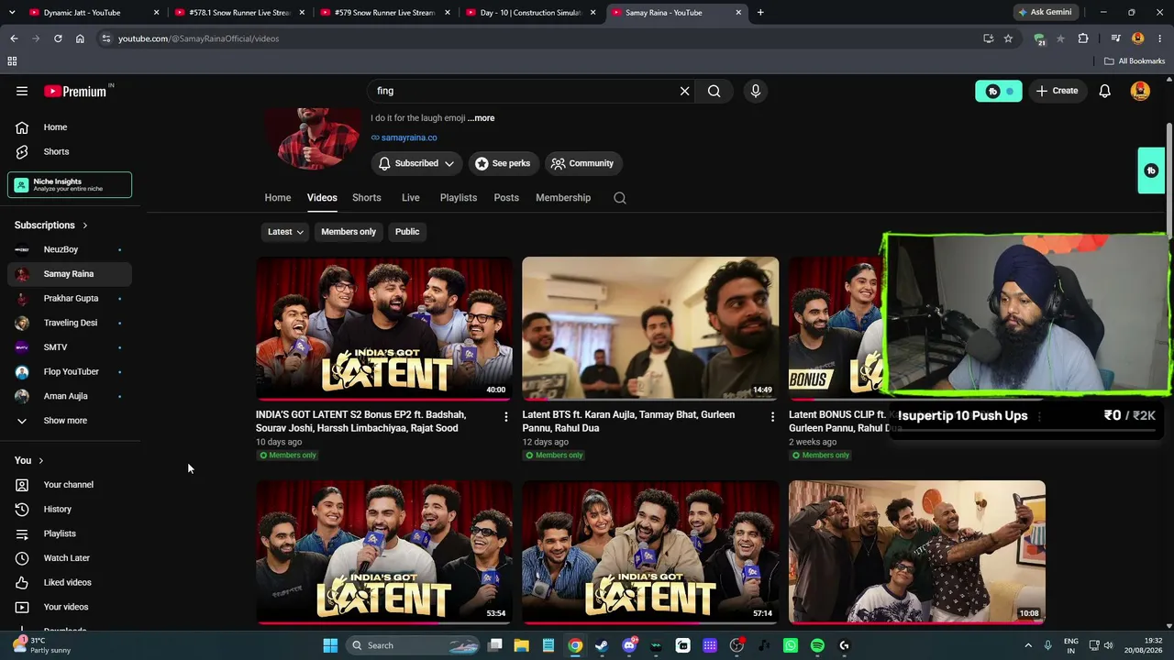Click the Create button
The width and height of the screenshot is (1174, 660).
coord(1058,91)
